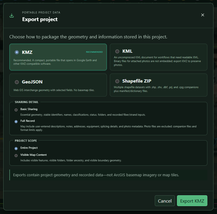Choose the GeoJSON format radio button
This screenshot has width=217, height=214.
pos(17,82)
